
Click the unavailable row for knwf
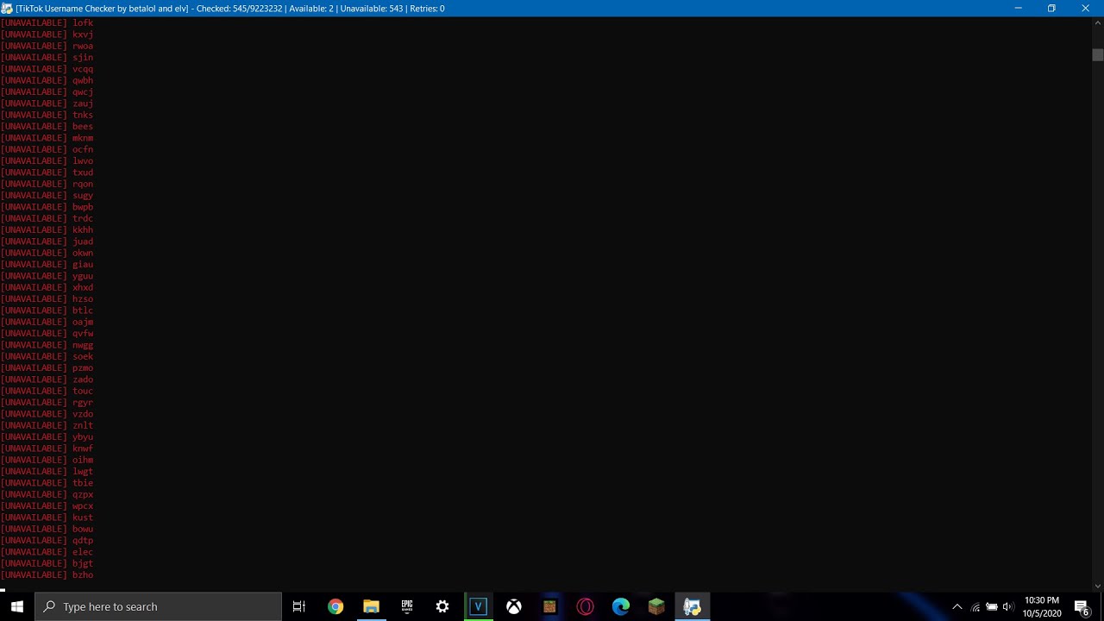(x=47, y=448)
